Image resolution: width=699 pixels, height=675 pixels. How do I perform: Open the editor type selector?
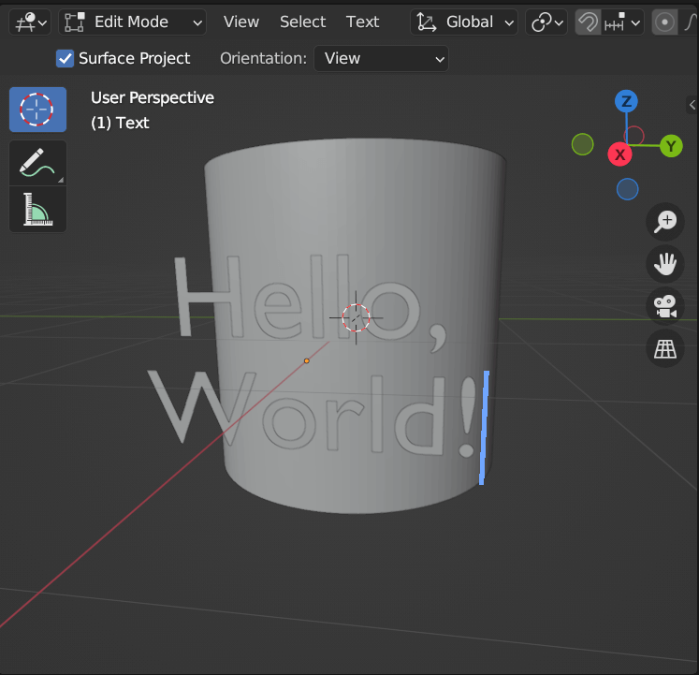(30, 22)
